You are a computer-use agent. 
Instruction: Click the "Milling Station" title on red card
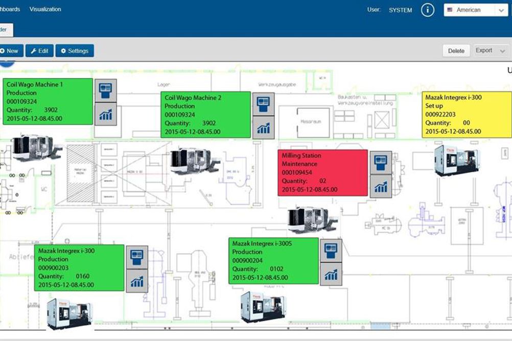point(301,155)
